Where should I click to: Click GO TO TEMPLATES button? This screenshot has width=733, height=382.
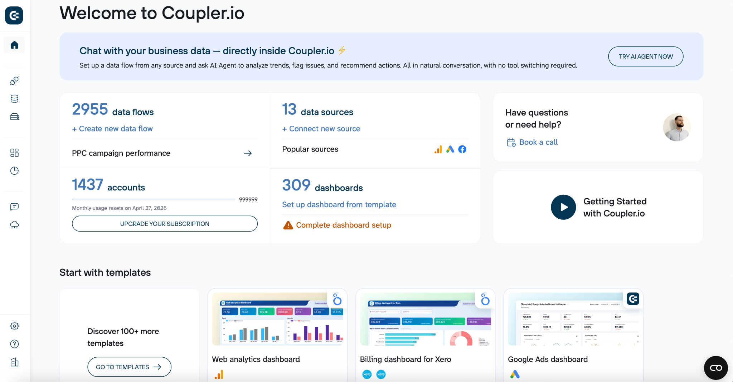click(129, 367)
